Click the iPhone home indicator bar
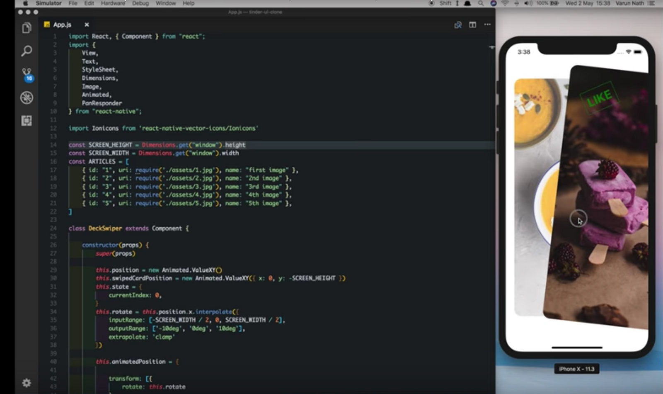Viewport: 663px width, 394px height. [577, 348]
